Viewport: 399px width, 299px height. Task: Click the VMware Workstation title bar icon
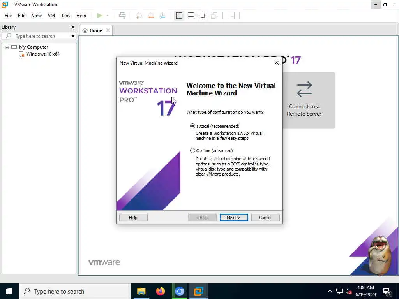(5, 5)
